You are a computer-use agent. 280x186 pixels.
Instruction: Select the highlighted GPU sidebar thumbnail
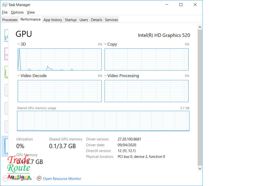pos(6,146)
